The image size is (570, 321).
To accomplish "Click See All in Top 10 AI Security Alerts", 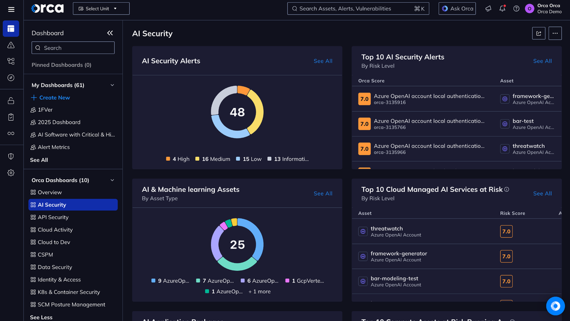I will pos(542,61).
